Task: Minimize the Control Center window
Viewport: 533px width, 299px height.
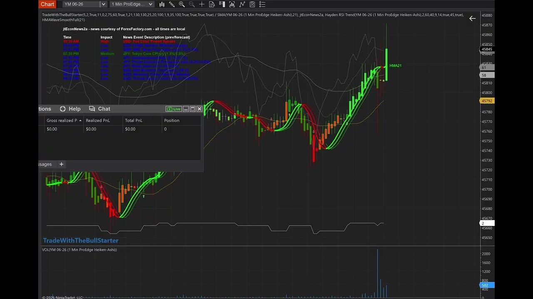Action: 186,109
